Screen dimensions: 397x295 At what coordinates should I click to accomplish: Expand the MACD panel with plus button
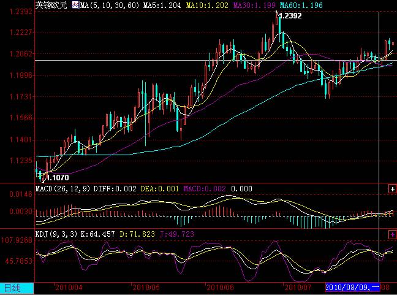tap(392, 189)
